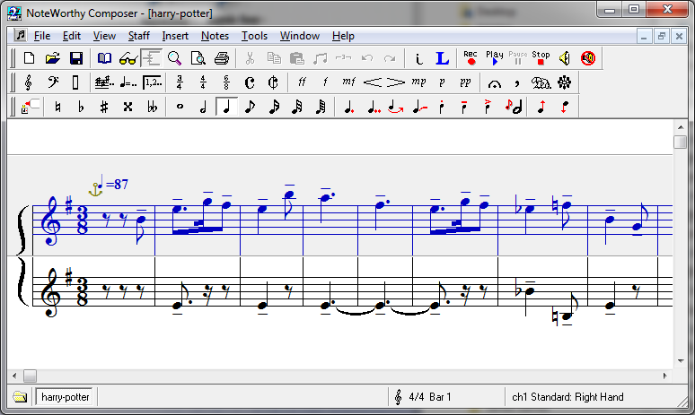Insert sustain pedal down icon

coord(541,82)
